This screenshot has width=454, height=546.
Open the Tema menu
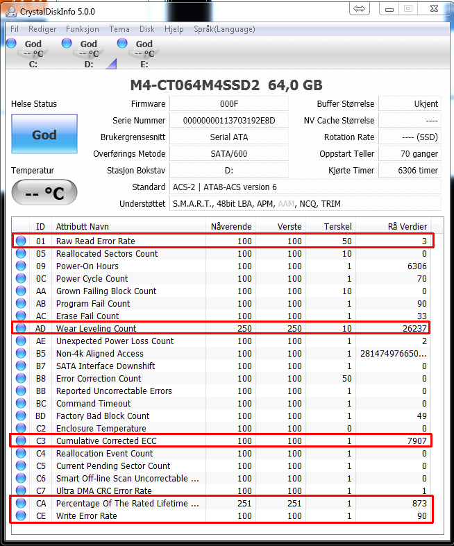coord(119,29)
